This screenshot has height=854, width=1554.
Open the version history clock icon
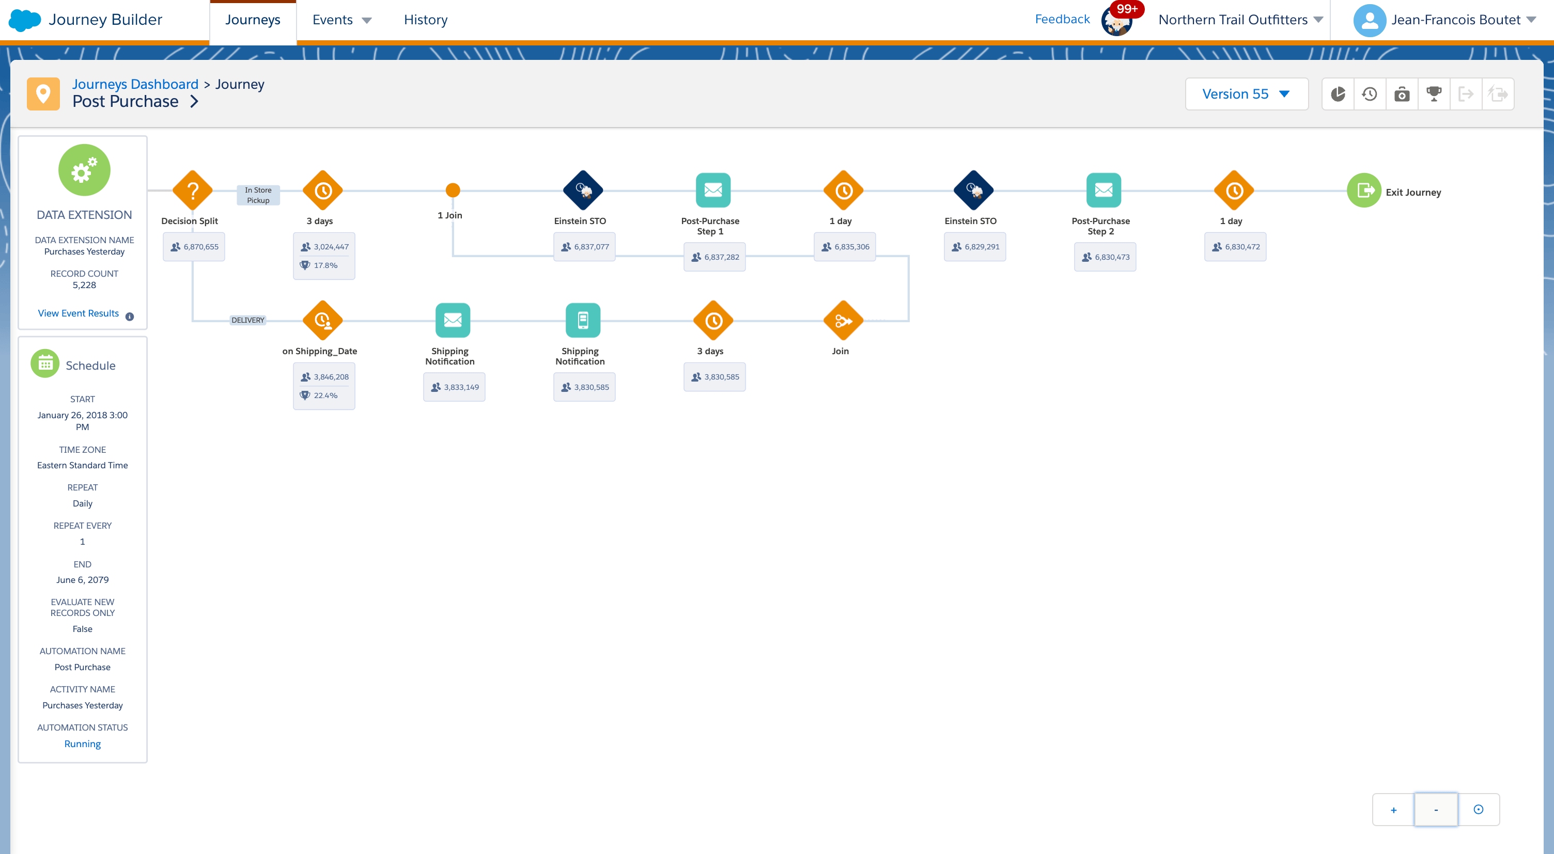coord(1370,94)
